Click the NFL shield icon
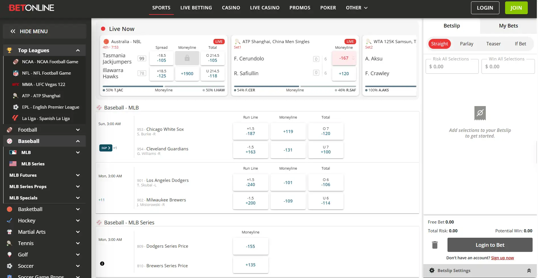The width and height of the screenshot is (538, 278). [16, 73]
